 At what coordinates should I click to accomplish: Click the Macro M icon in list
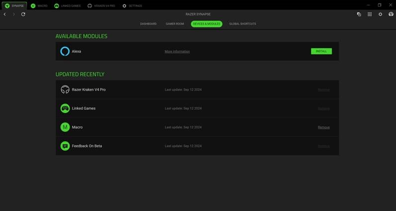(65, 127)
